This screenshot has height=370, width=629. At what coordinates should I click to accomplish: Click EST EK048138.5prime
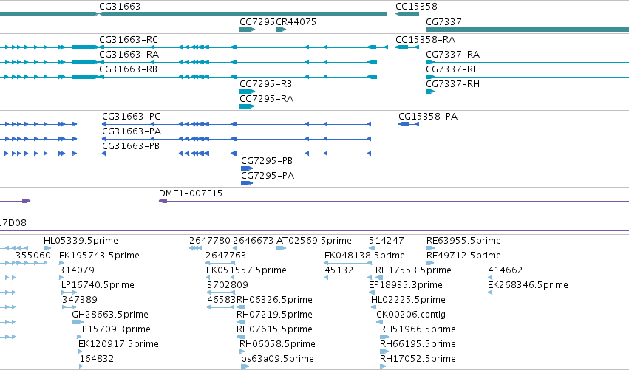tap(364, 256)
